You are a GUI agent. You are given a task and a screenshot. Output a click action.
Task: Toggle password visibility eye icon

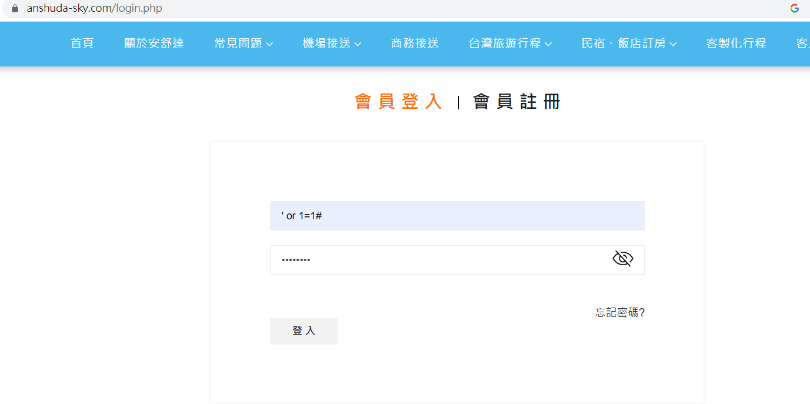click(622, 259)
